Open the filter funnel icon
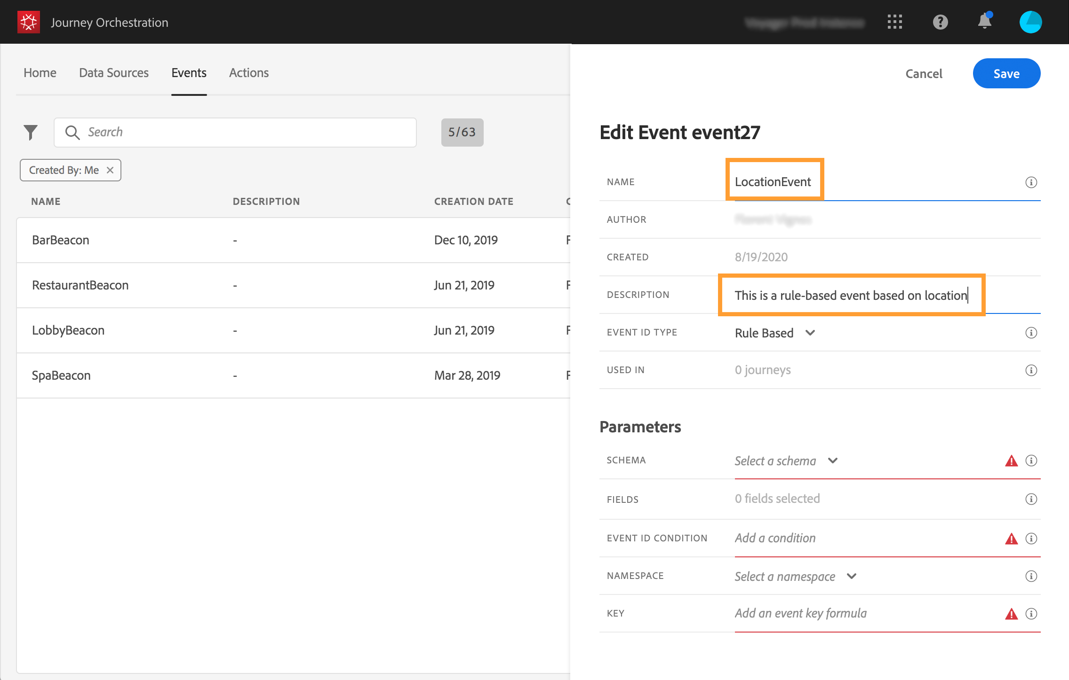Screen dimensions: 1069x680 (x=31, y=133)
